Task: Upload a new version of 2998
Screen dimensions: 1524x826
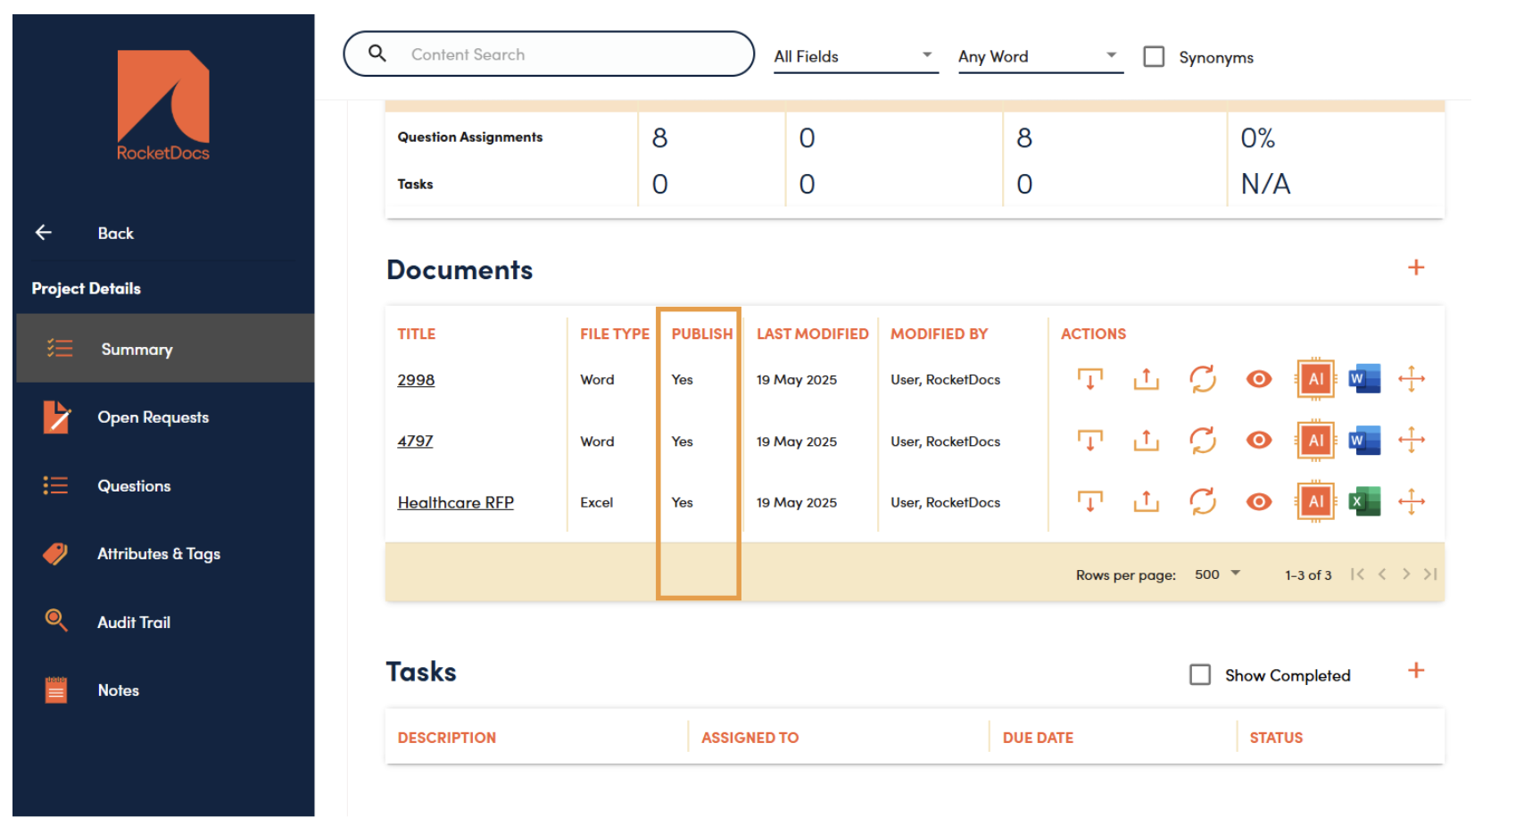Action: tap(1146, 379)
